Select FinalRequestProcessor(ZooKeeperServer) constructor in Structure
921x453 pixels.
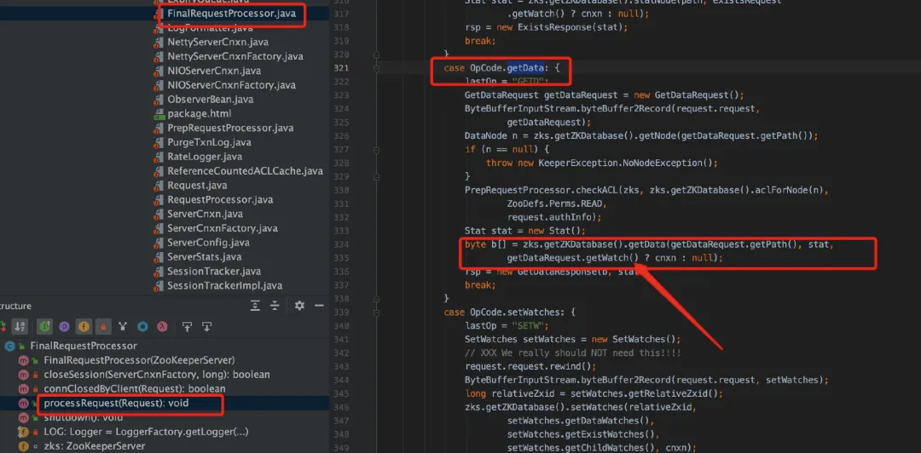click(139, 360)
